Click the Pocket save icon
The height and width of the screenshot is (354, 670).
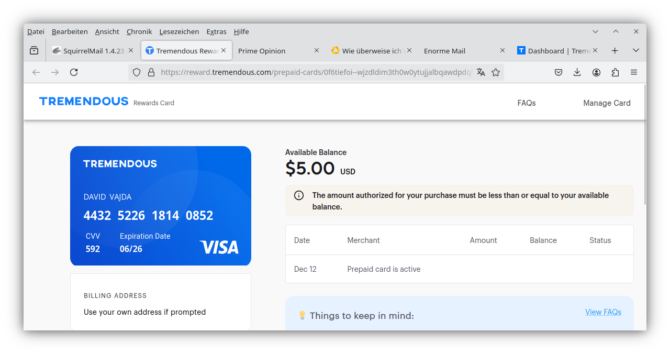click(x=559, y=72)
